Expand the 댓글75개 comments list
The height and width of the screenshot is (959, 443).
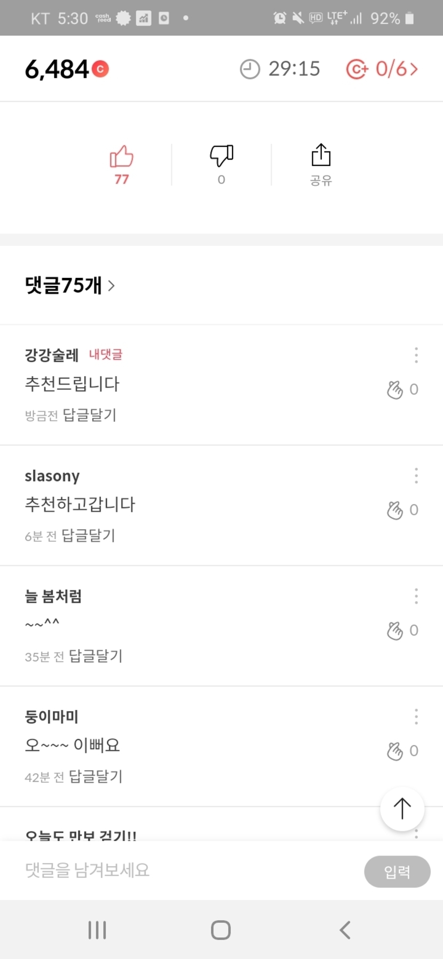(x=70, y=286)
